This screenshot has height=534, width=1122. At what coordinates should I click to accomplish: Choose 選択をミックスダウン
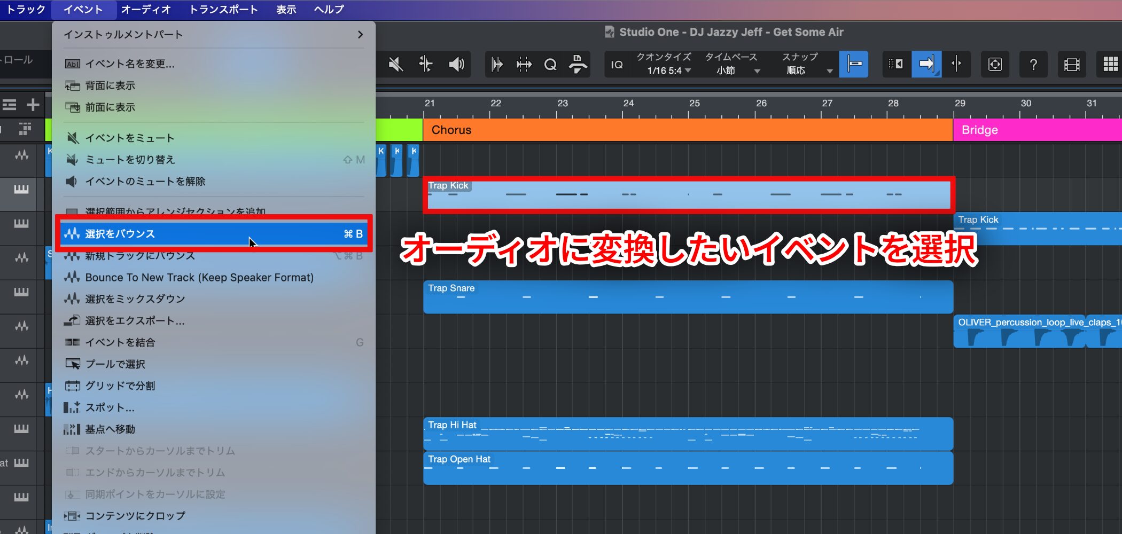(x=214, y=299)
